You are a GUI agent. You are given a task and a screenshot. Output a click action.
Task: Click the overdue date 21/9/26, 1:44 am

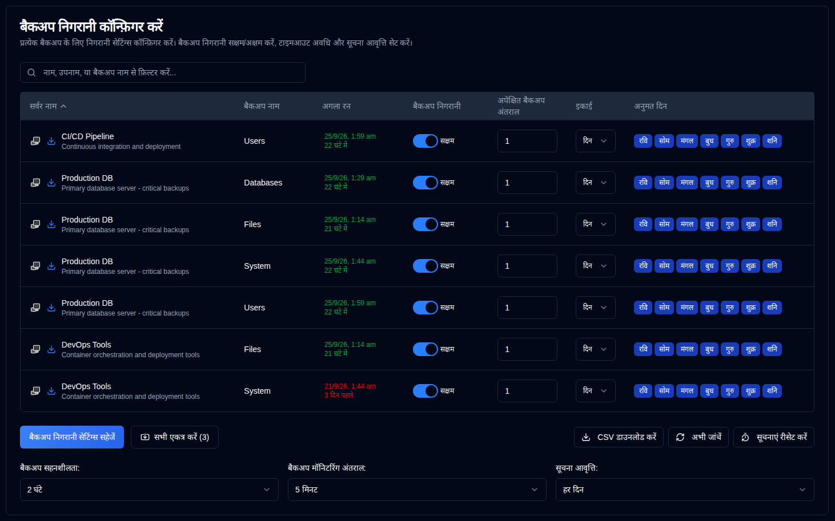(350, 386)
